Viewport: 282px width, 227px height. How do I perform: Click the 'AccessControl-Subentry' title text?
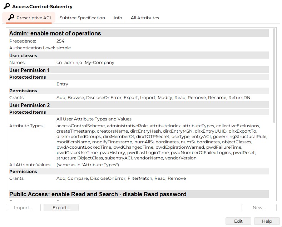point(42,6)
